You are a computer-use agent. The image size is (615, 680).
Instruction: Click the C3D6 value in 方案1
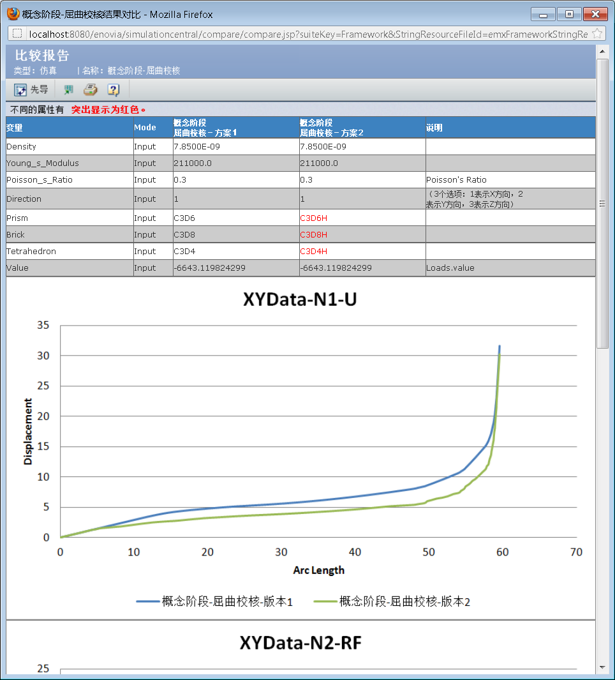(x=184, y=218)
